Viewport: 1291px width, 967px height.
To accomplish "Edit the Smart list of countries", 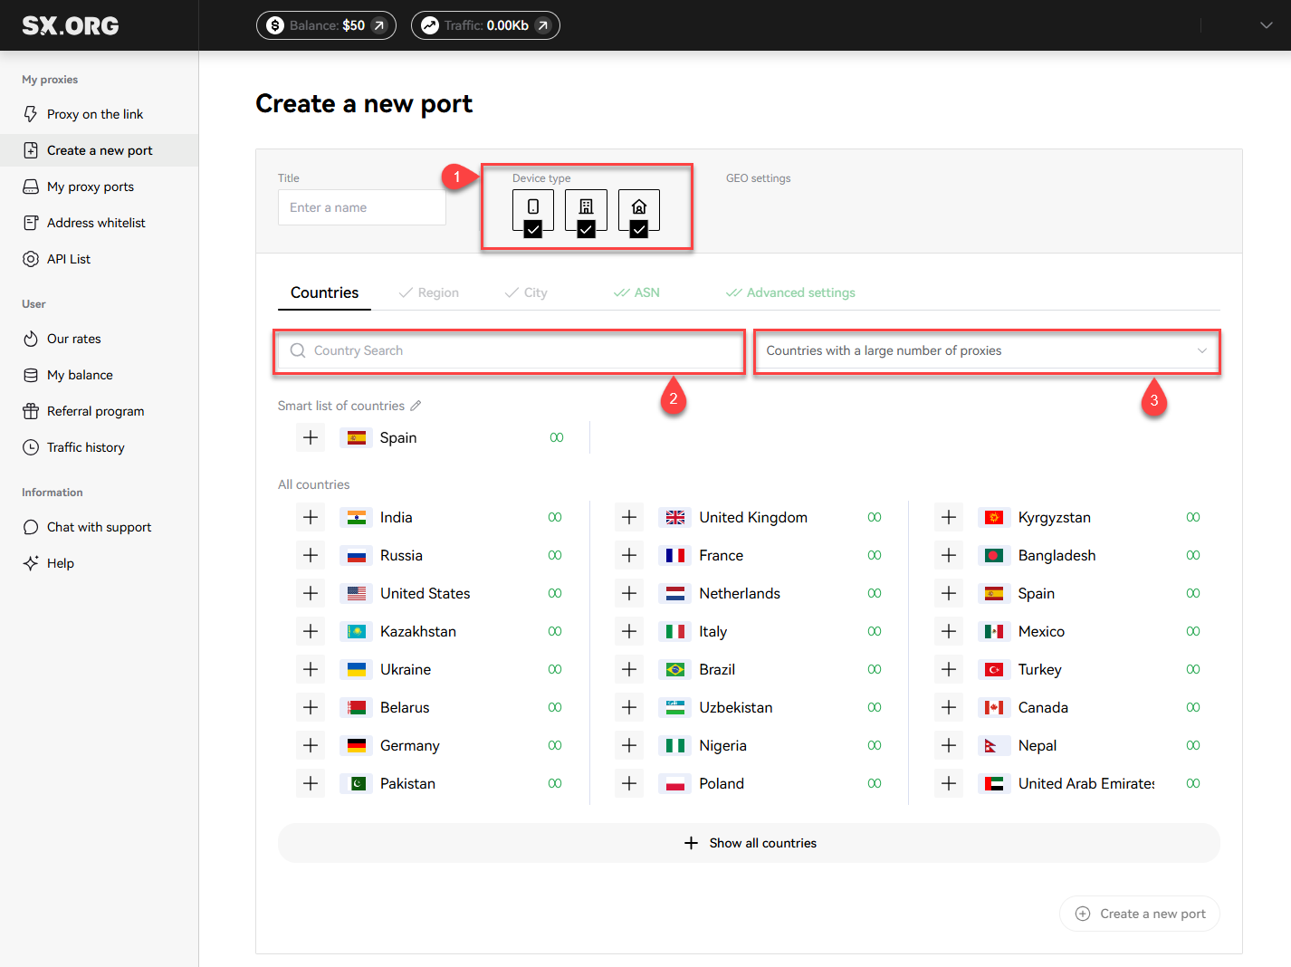I will point(416,405).
